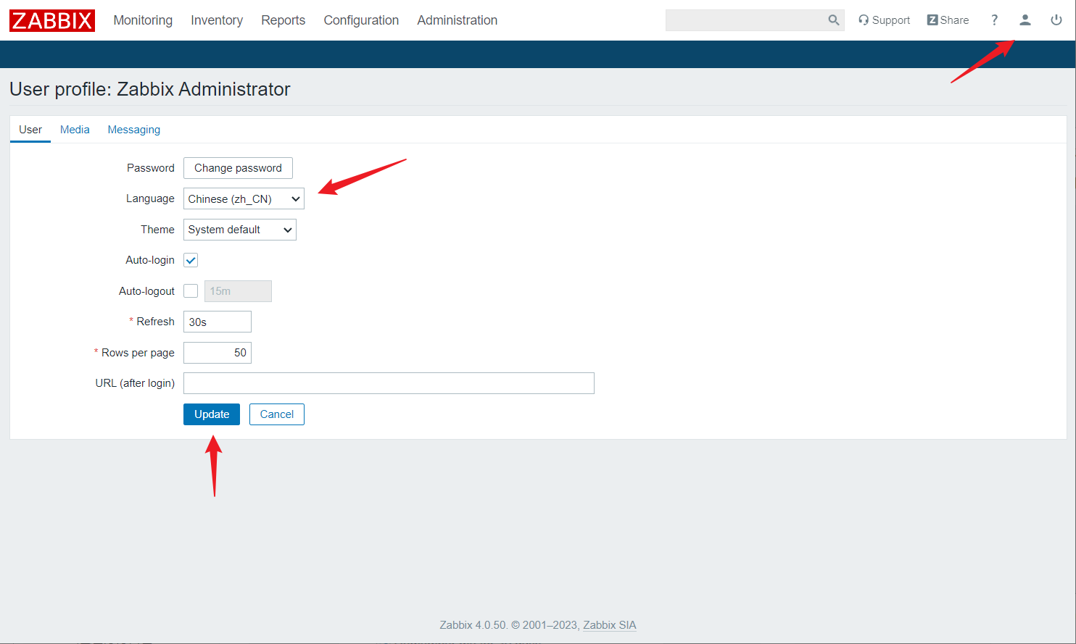Disable the Auto-login checkbox

point(191,260)
